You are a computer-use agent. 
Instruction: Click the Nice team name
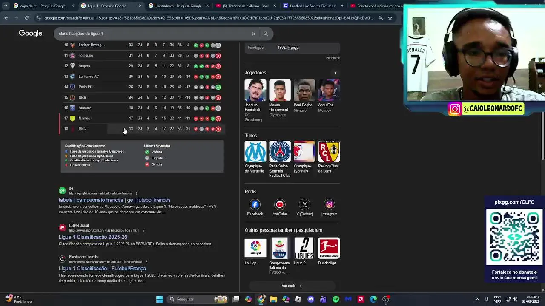pyautogui.click(x=82, y=97)
